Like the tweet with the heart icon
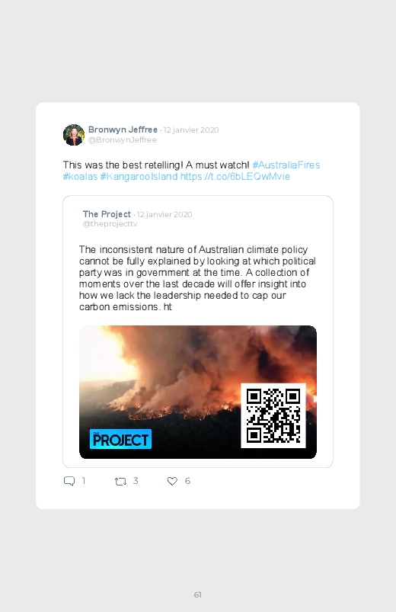Image resolution: width=396 pixels, height=612 pixels. [172, 481]
